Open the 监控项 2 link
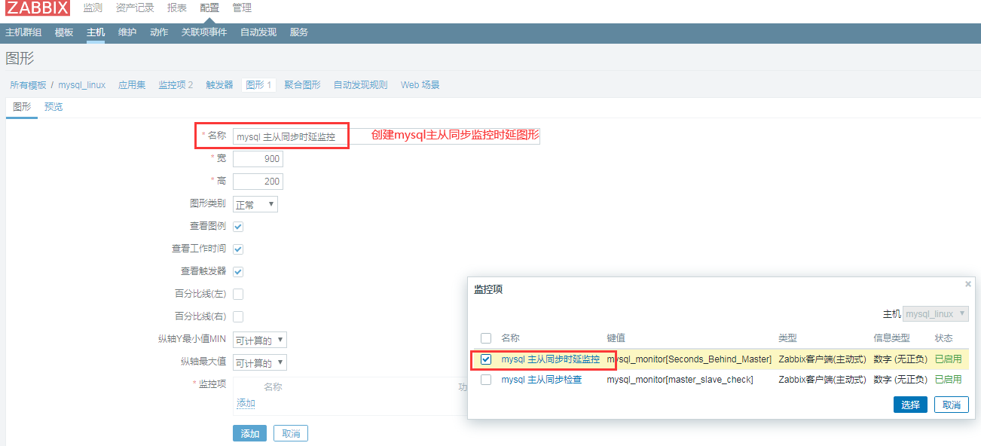This screenshot has width=981, height=446. tap(176, 85)
